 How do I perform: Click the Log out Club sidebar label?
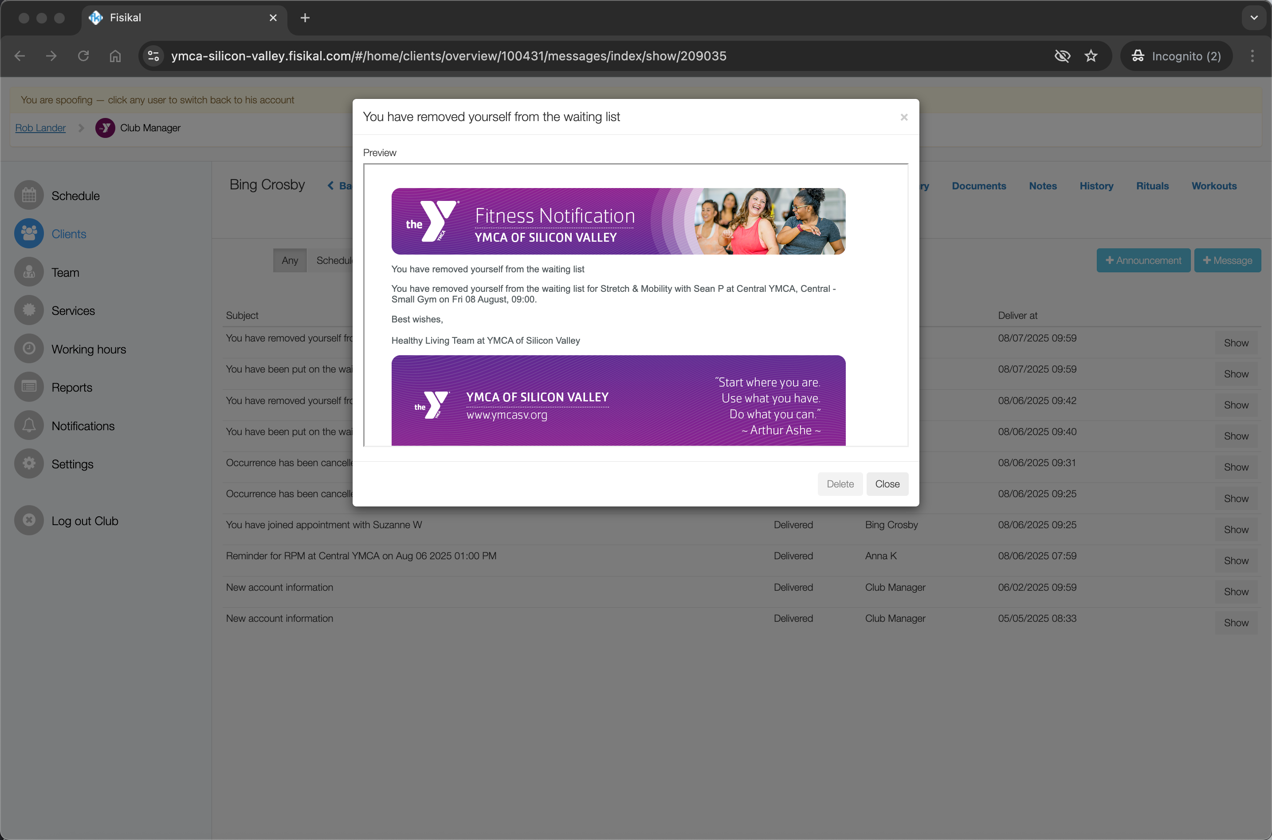pos(85,521)
